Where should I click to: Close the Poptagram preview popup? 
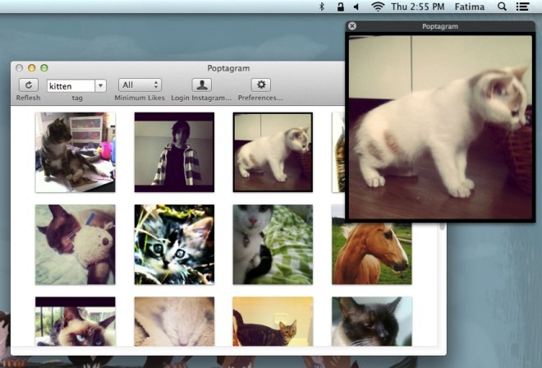pos(351,26)
